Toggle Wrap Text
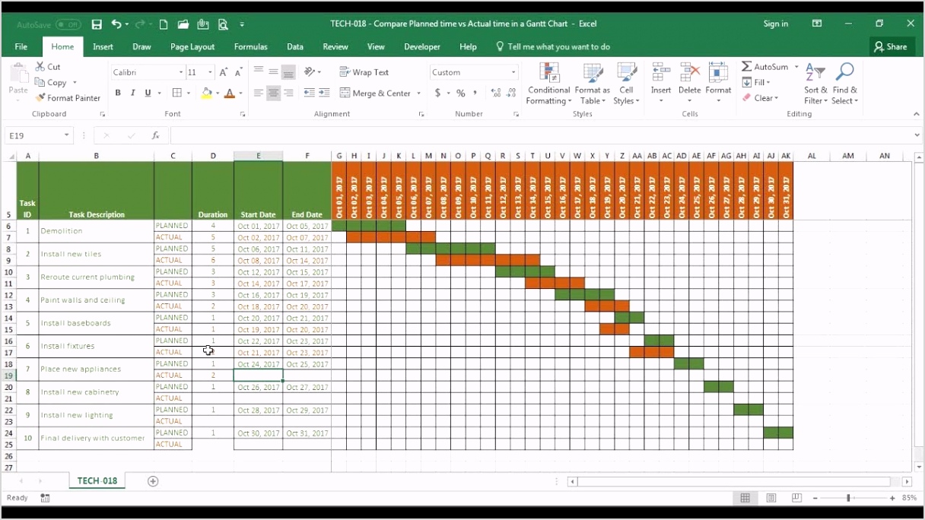This screenshot has height=520, width=925. [x=364, y=72]
